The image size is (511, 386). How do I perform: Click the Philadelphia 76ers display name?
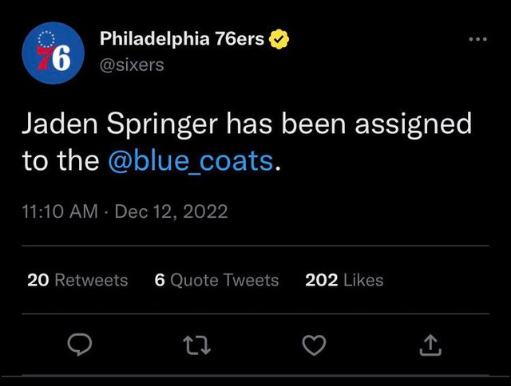tap(182, 38)
